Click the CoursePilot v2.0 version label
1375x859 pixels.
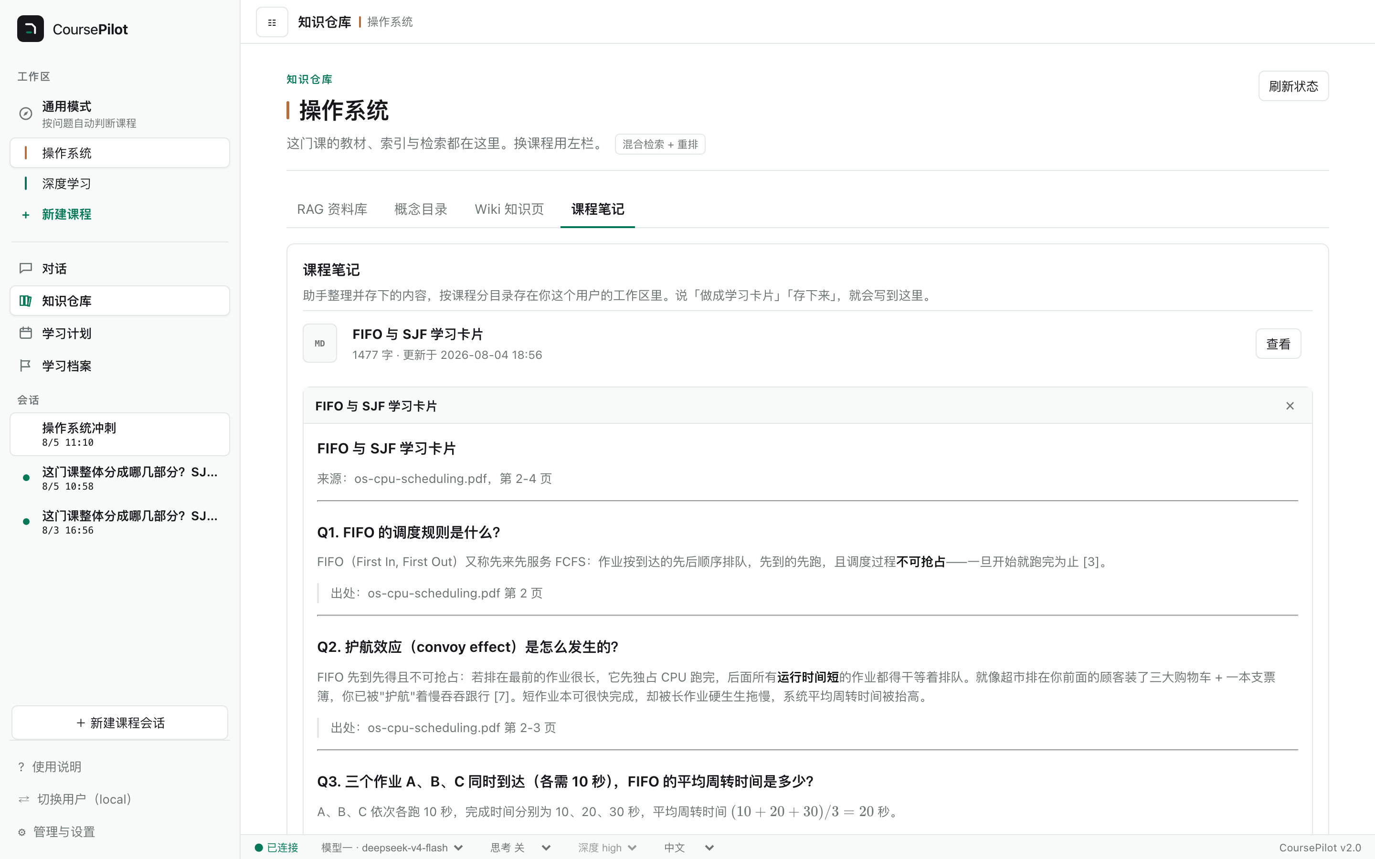(x=1319, y=848)
